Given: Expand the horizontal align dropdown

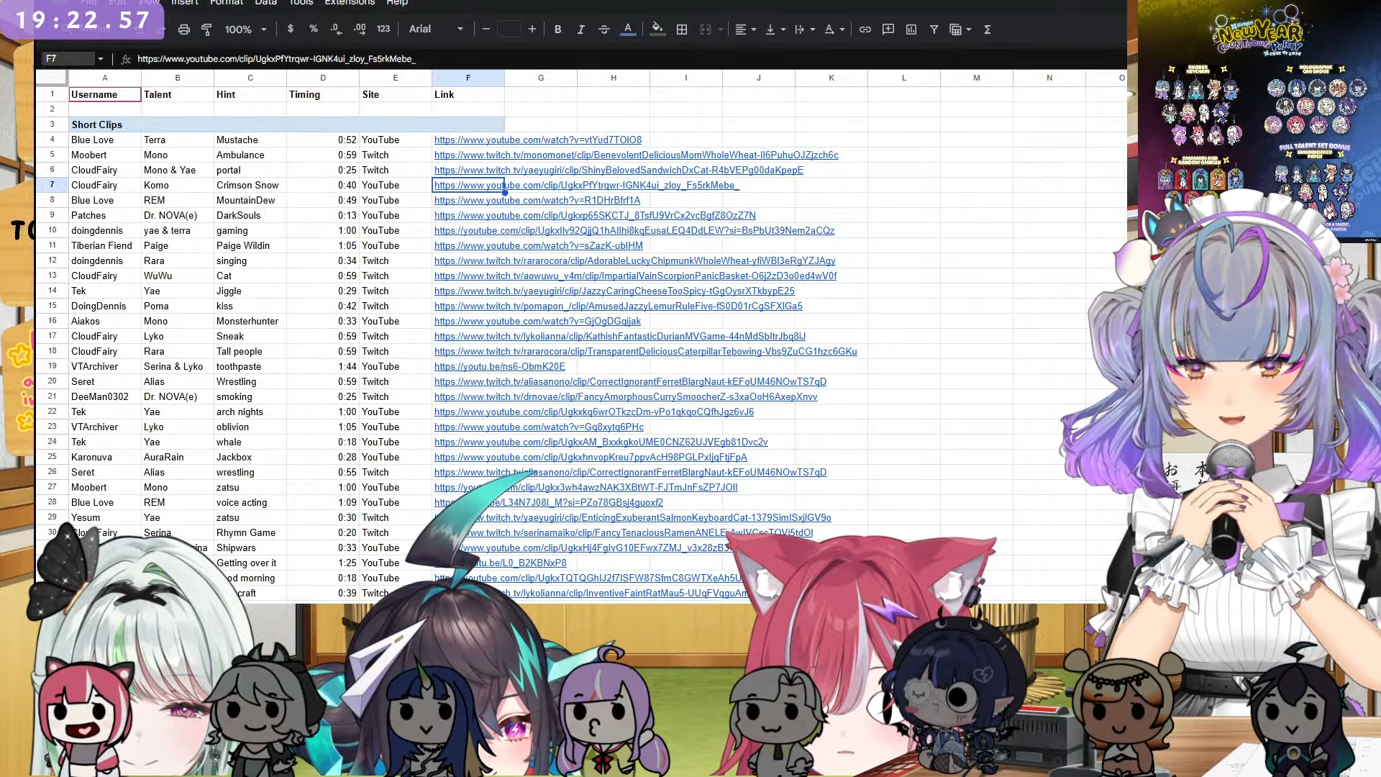Looking at the screenshot, I should pyautogui.click(x=745, y=29).
